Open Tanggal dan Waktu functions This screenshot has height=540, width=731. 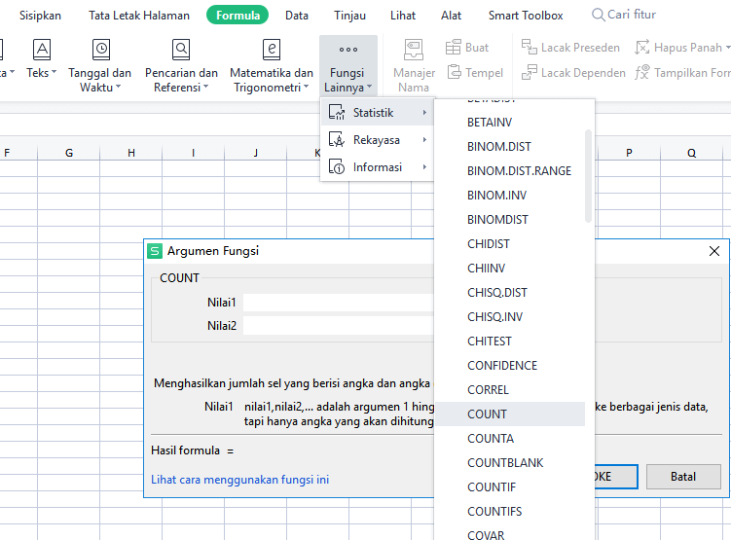pos(100,50)
